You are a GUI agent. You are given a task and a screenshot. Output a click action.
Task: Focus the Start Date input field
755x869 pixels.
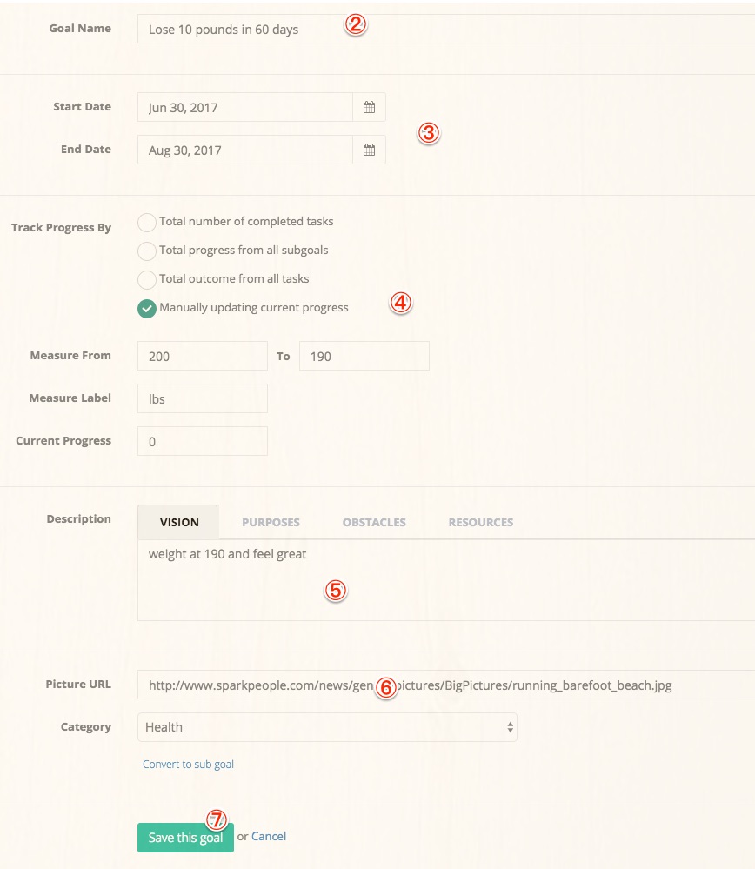tap(244, 108)
